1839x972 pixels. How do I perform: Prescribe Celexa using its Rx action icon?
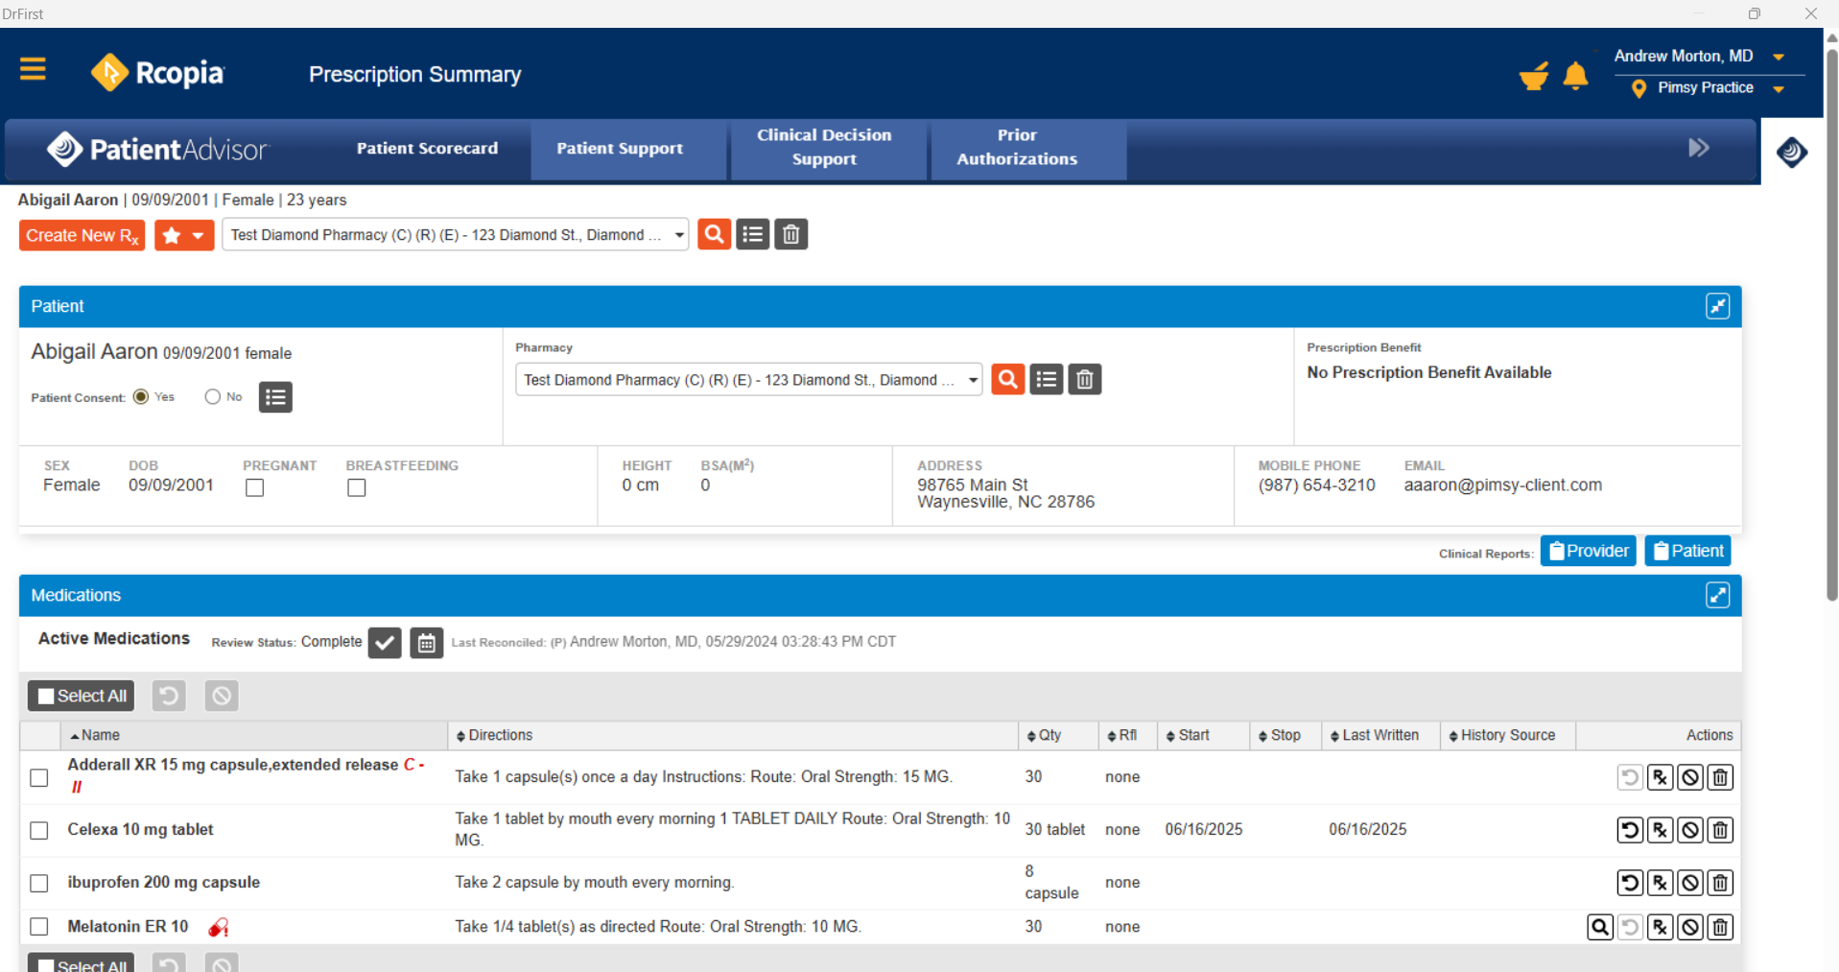coord(1660,830)
